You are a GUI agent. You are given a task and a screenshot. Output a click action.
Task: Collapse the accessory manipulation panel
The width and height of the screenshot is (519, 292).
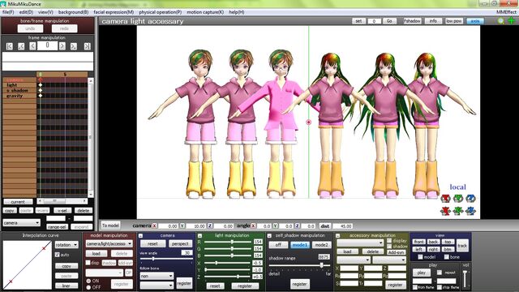337,236
